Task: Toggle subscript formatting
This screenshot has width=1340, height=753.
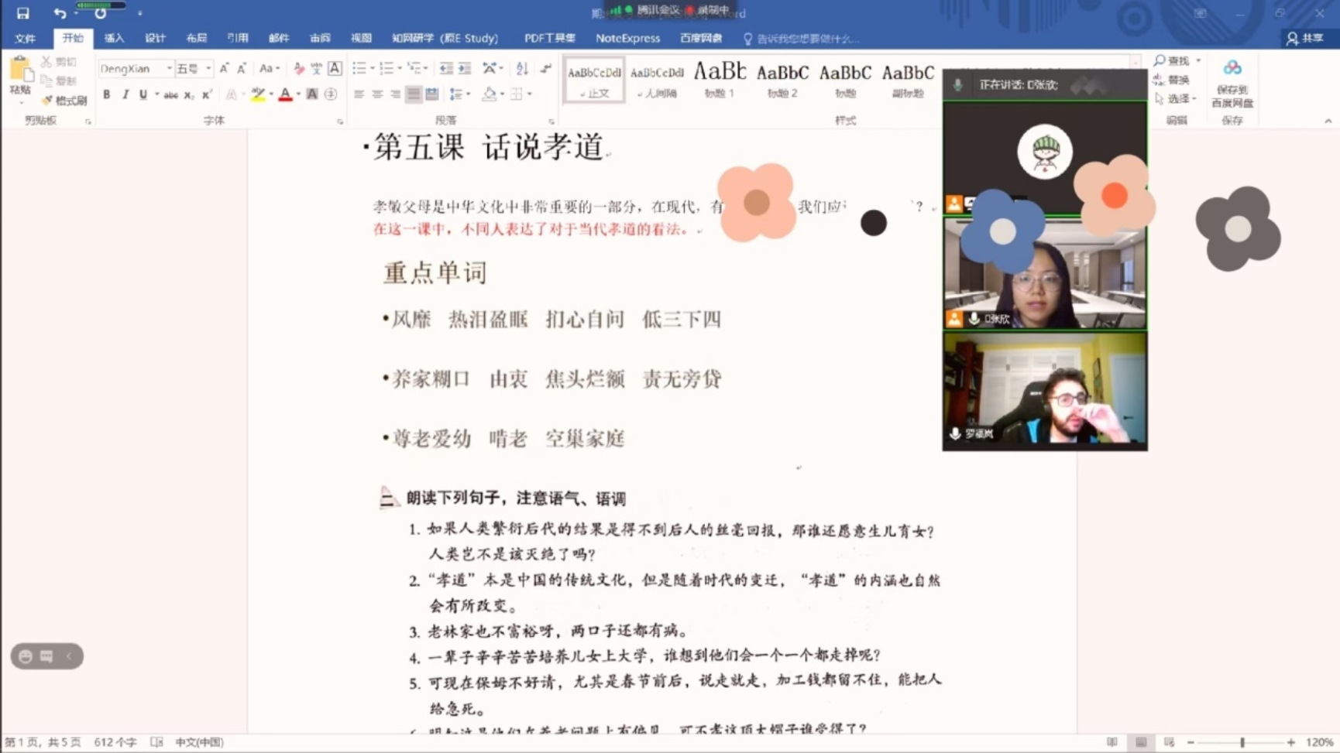Action: 188,96
